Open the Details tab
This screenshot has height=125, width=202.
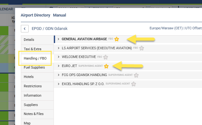[x=37, y=40]
